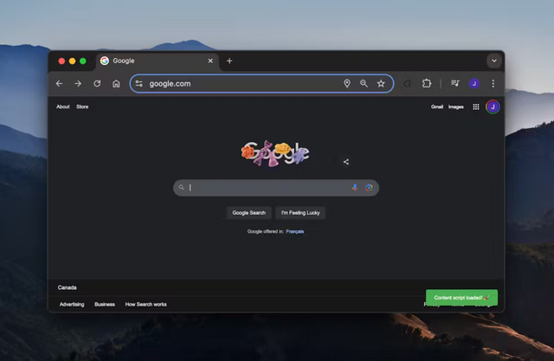
Task: Close the Google tab
Action: [210, 61]
